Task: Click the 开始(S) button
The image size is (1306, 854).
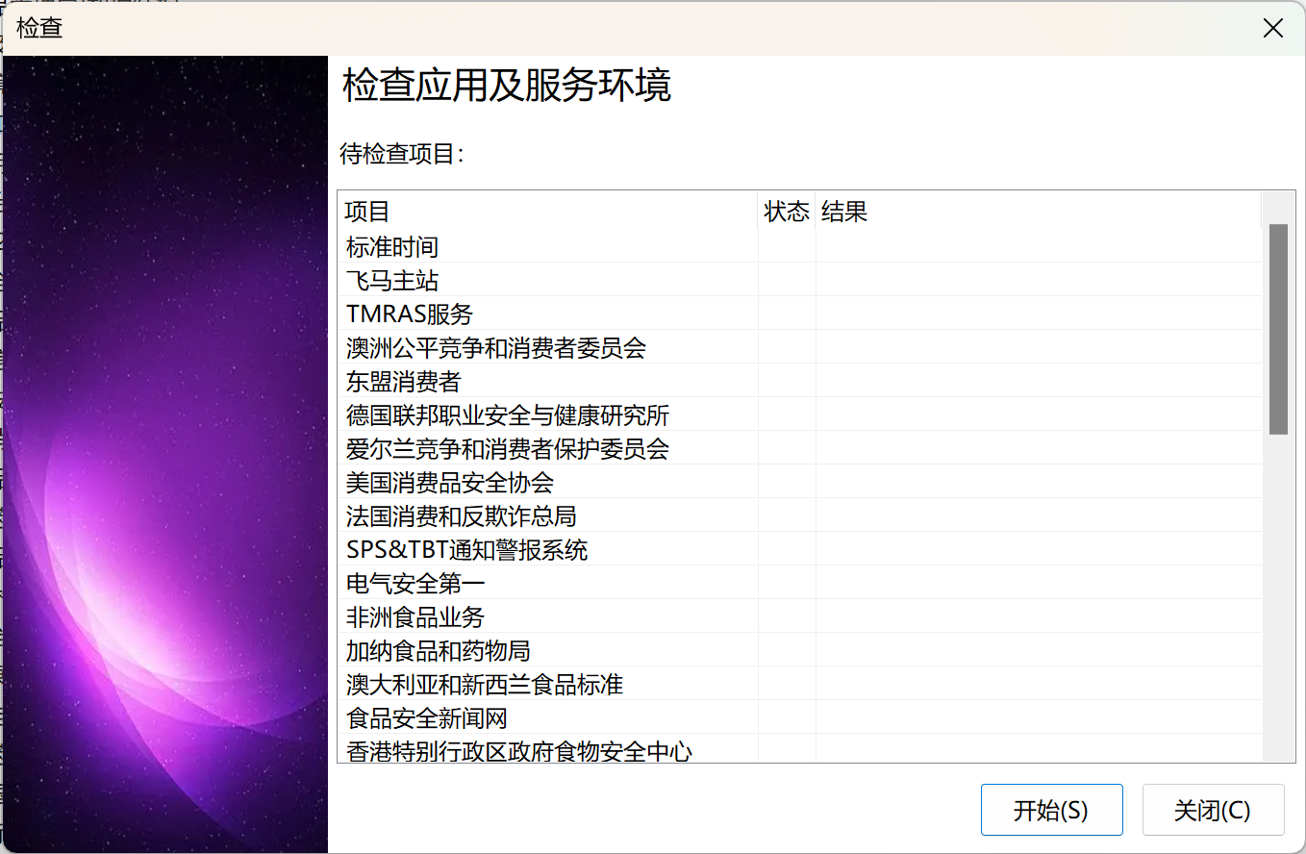Action: coord(1051,810)
